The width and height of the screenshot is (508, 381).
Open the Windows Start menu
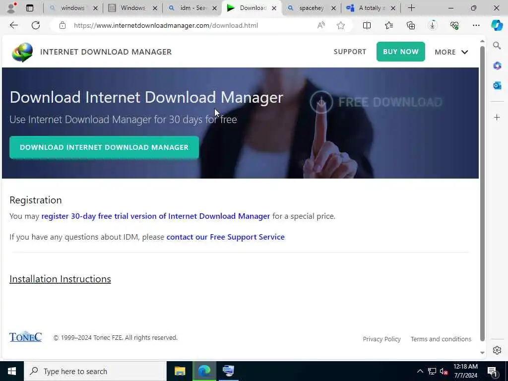point(12,371)
